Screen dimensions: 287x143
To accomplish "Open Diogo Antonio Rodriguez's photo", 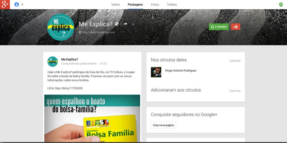I will 156,72.
